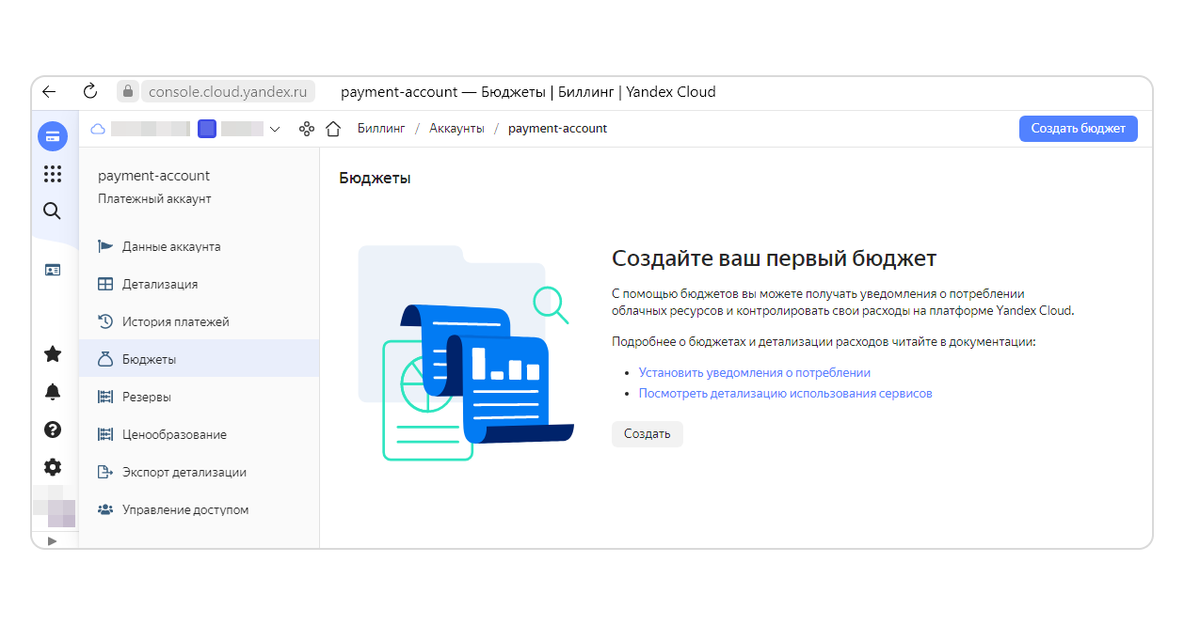Click the lock icon beside the URL
This screenshot has width=1184, height=625.
point(127,92)
